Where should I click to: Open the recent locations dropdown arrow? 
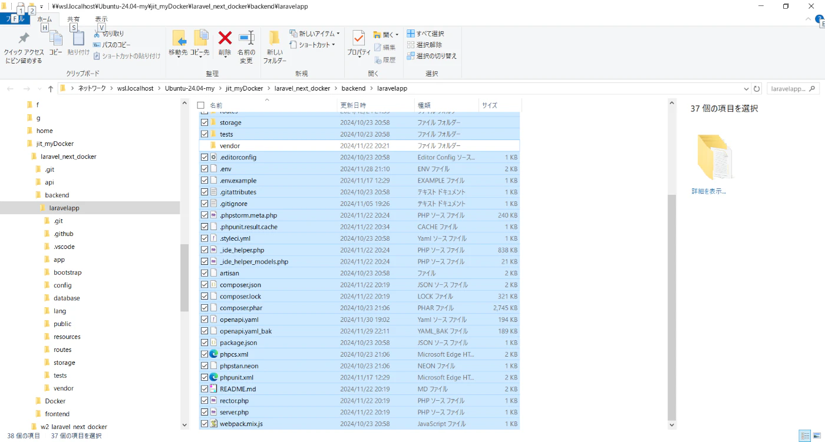pos(38,88)
